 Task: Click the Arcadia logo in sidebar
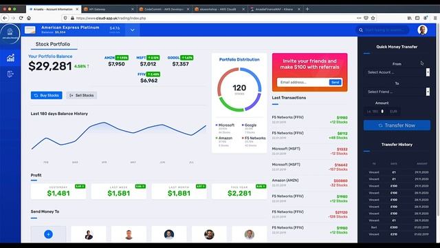[10, 34]
